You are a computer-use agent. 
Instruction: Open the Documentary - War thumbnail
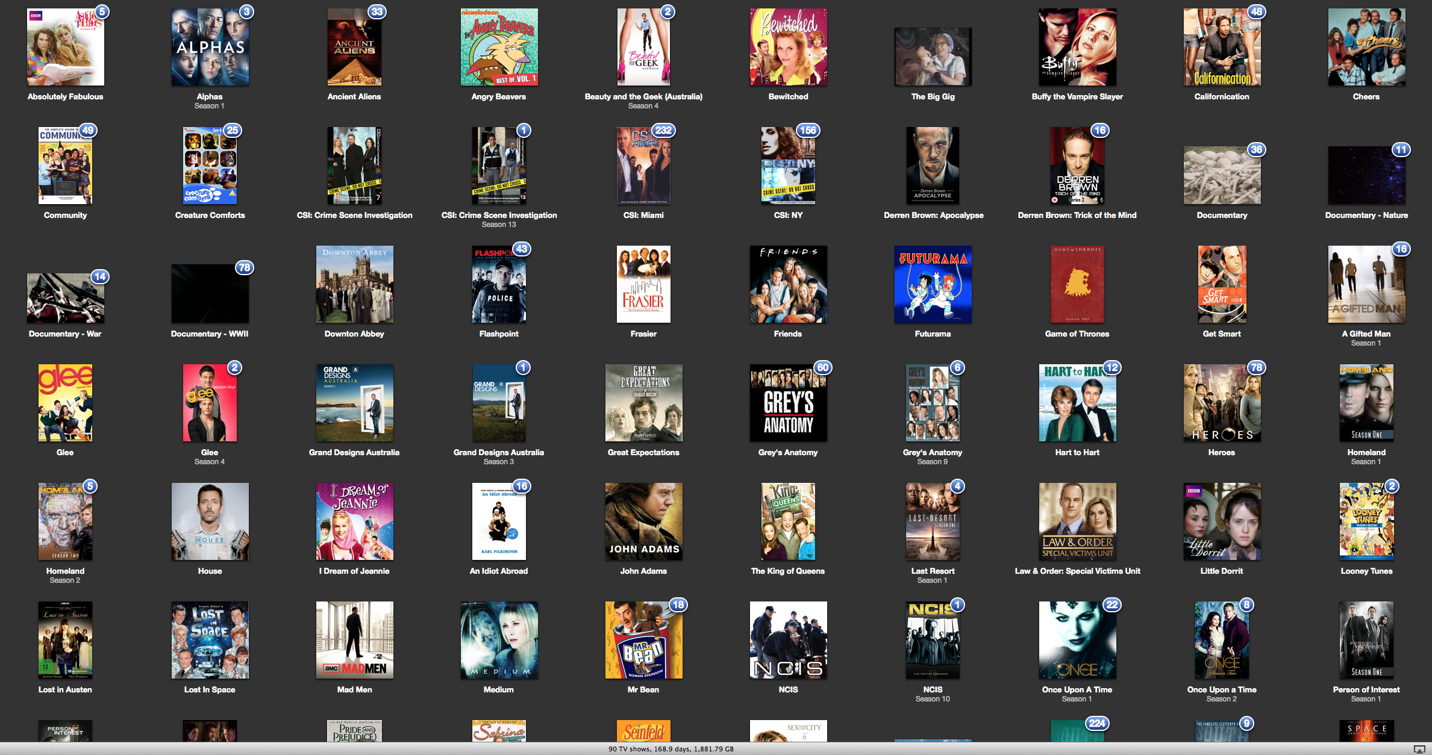pyautogui.click(x=65, y=298)
